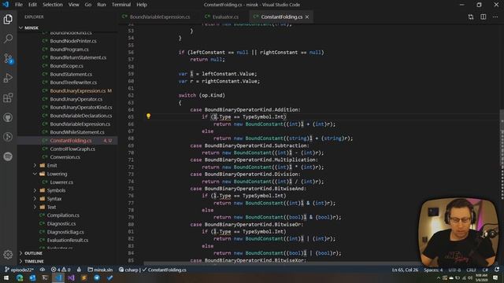Open Outlook from the taskbar
The height and width of the screenshot is (283, 504).
[x=32, y=277]
